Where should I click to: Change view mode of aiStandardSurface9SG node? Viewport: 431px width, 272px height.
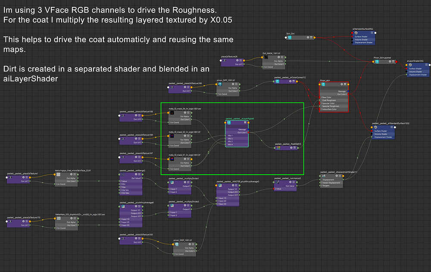[372, 33]
